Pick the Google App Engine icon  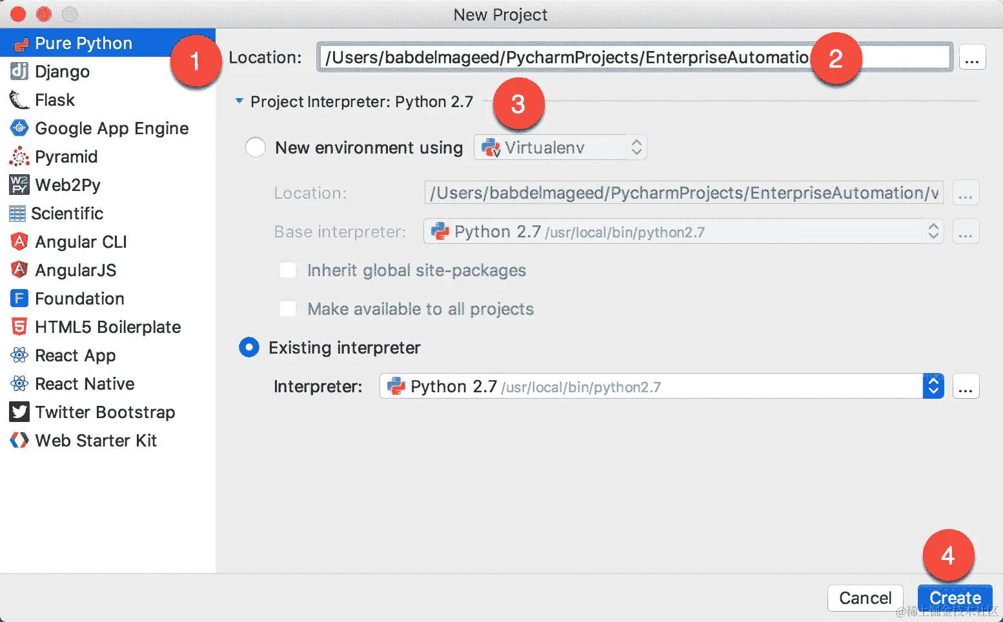(19, 128)
